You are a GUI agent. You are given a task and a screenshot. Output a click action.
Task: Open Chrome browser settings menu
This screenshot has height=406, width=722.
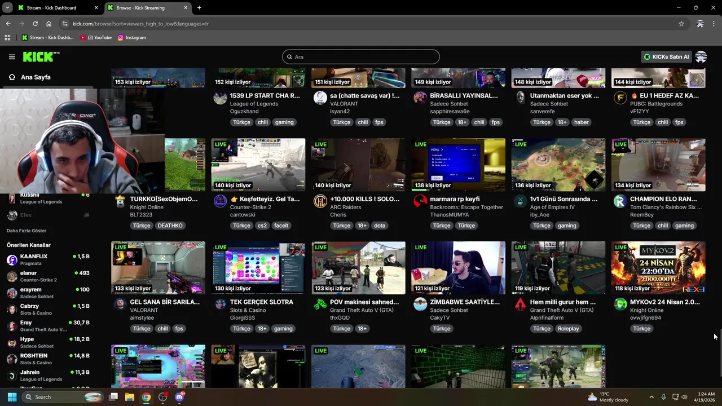(x=714, y=24)
